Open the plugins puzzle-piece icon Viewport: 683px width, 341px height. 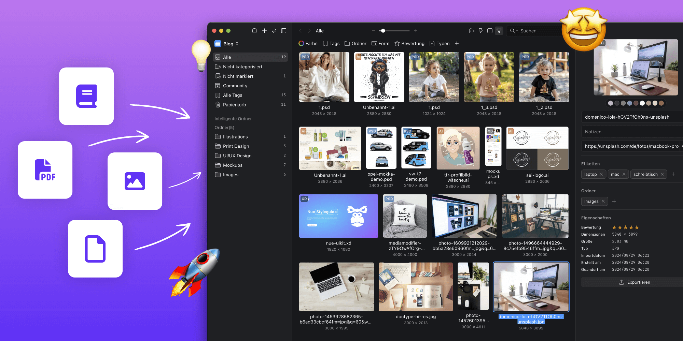[472, 31]
